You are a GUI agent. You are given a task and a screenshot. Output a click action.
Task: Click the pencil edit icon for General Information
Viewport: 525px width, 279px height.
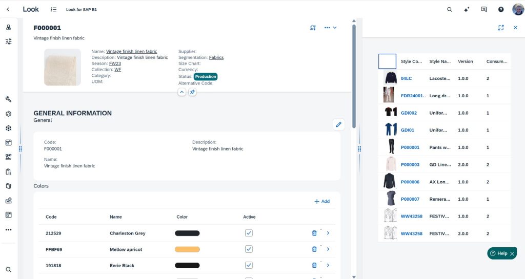point(338,124)
